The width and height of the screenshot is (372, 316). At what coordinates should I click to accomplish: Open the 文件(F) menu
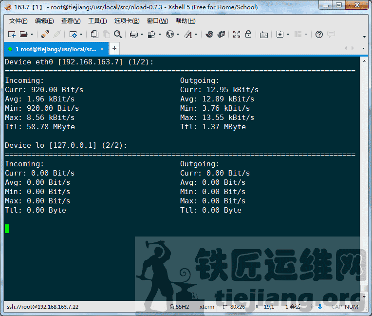(x=19, y=21)
